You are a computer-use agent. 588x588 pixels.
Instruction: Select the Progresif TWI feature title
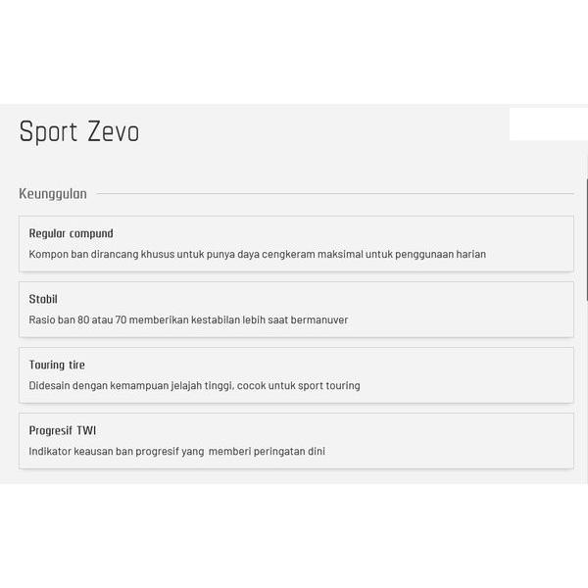[63, 430]
